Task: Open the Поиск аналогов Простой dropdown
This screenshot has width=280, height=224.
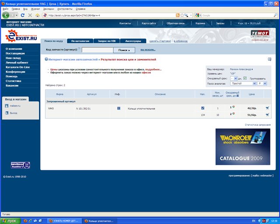Action: 243,84
